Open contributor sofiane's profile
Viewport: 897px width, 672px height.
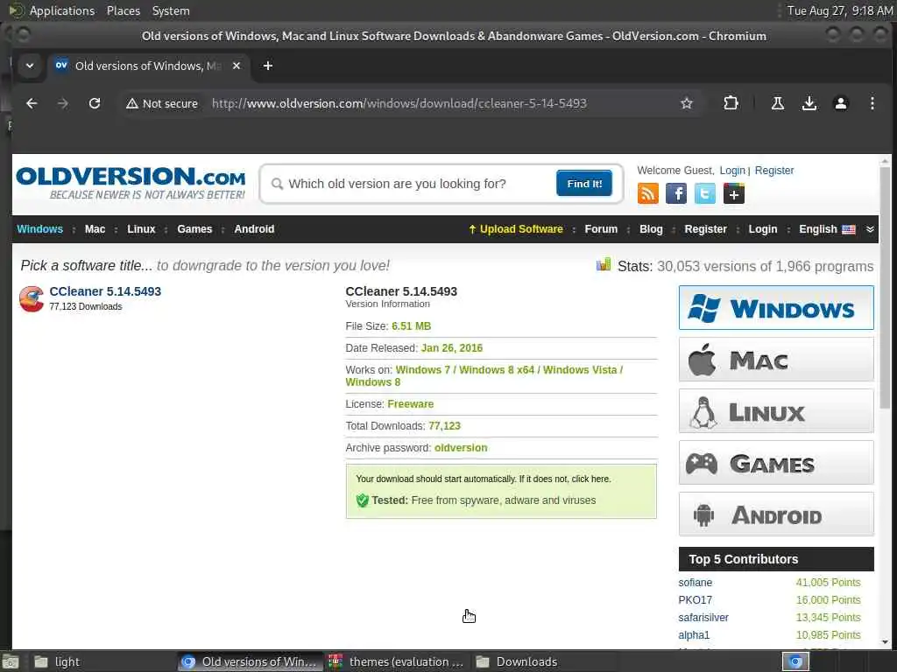pyautogui.click(x=695, y=582)
